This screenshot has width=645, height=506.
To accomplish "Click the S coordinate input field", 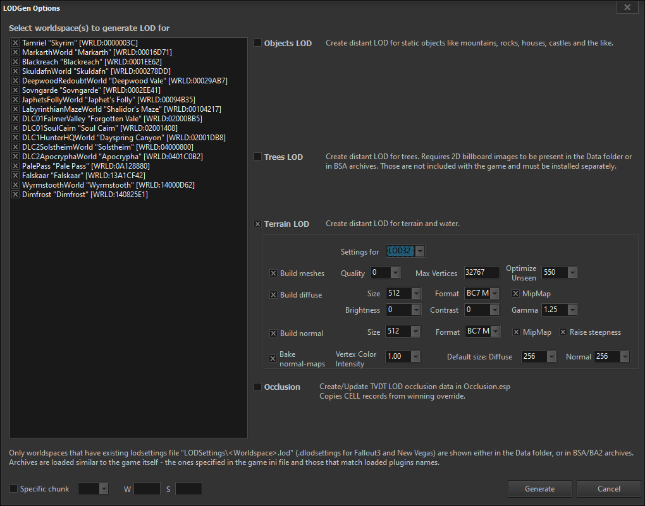I will (x=189, y=488).
